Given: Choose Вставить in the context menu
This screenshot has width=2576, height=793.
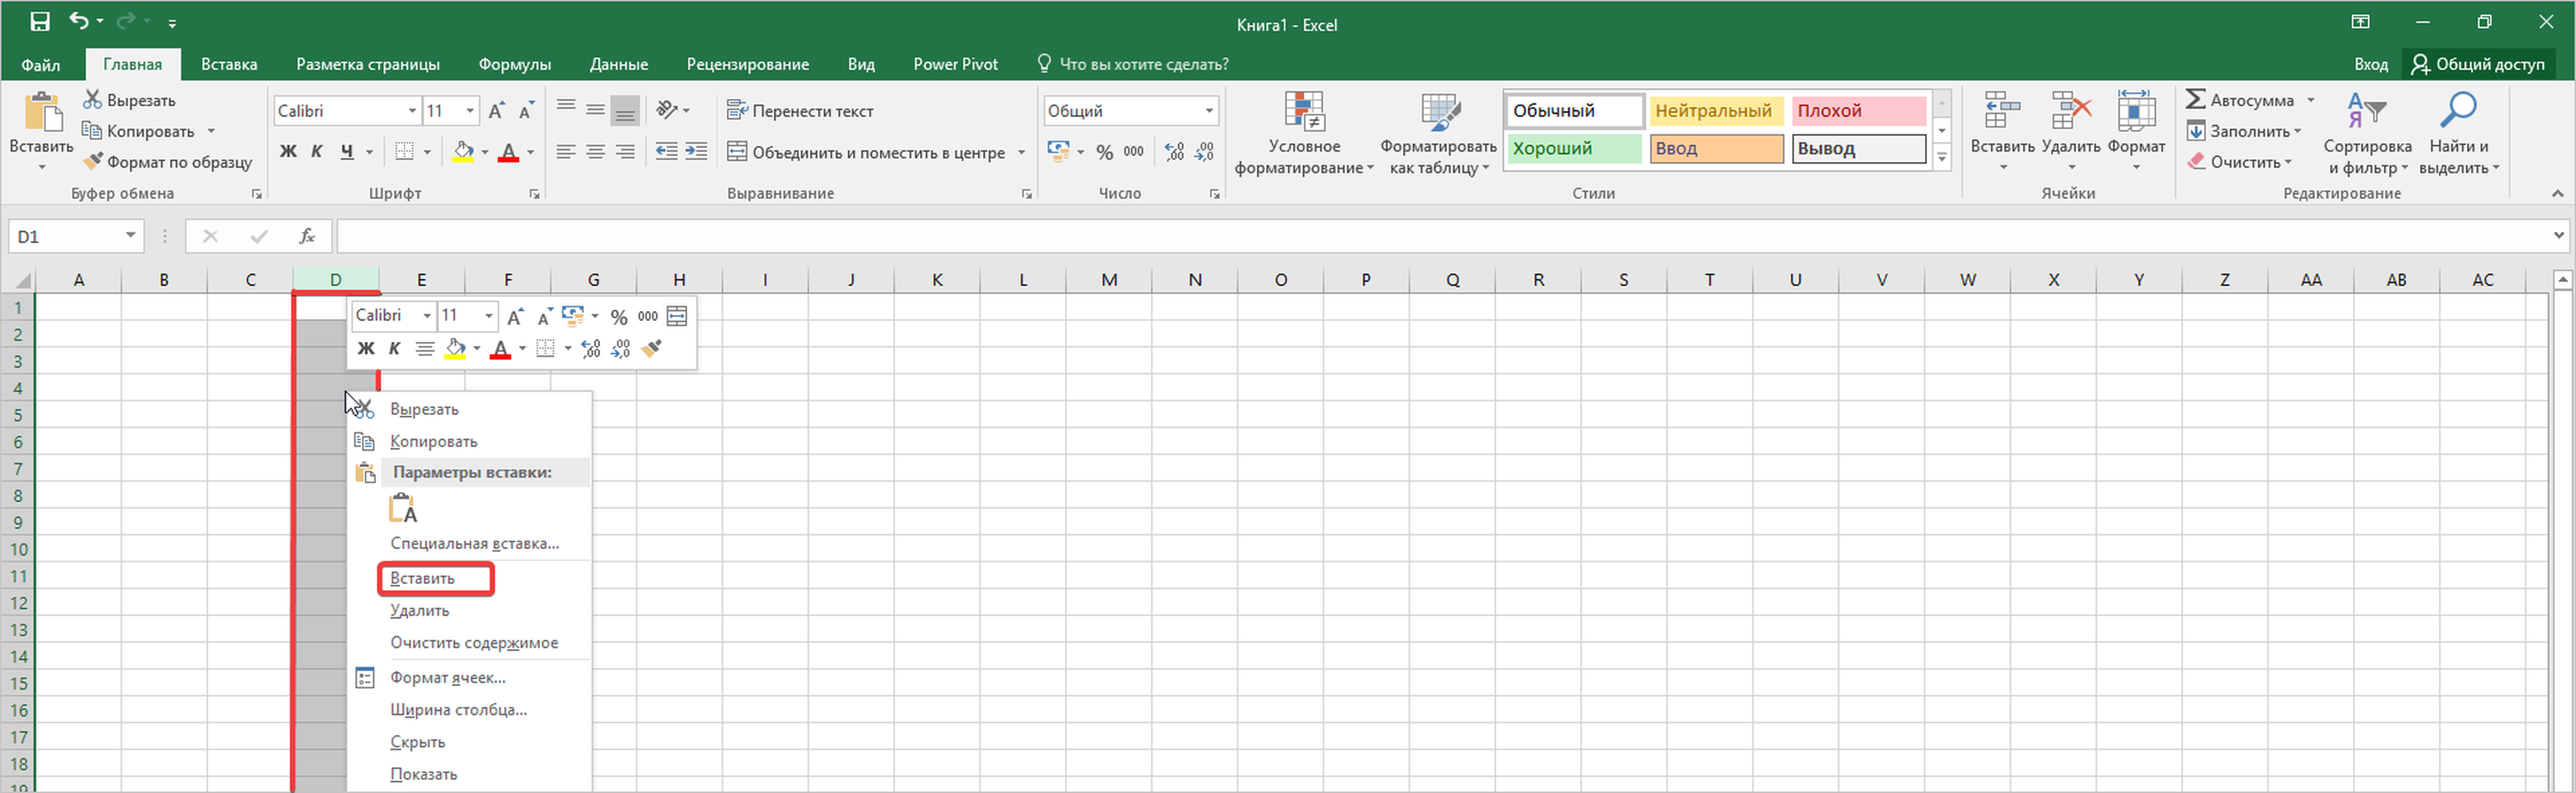Looking at the screenshot, I should click(x=423, y=578).
